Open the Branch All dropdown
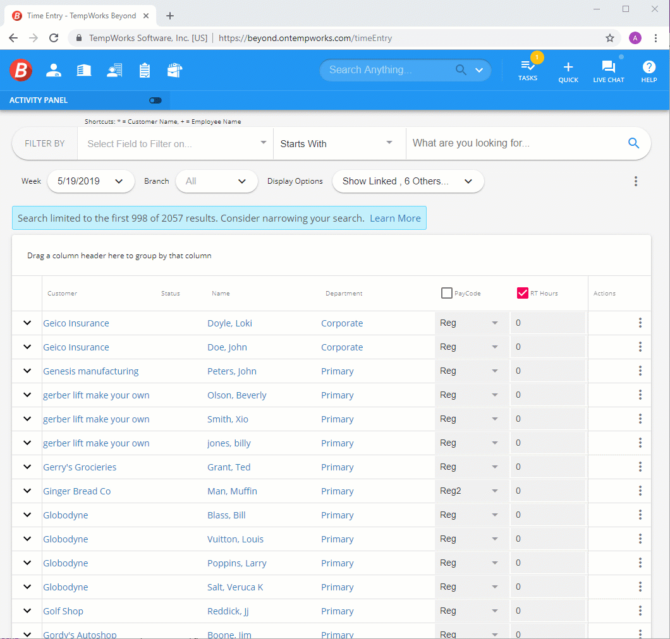The height and width of the screenshot is (639, 670). (x=217, y=181)
